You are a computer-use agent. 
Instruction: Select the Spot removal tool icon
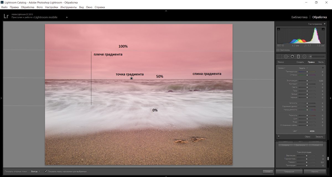pyautogui.click(x=286, y=57)
